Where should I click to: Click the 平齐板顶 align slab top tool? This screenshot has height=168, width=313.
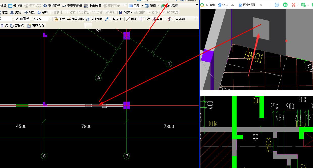pyautogui.click(x=33, y=6)
